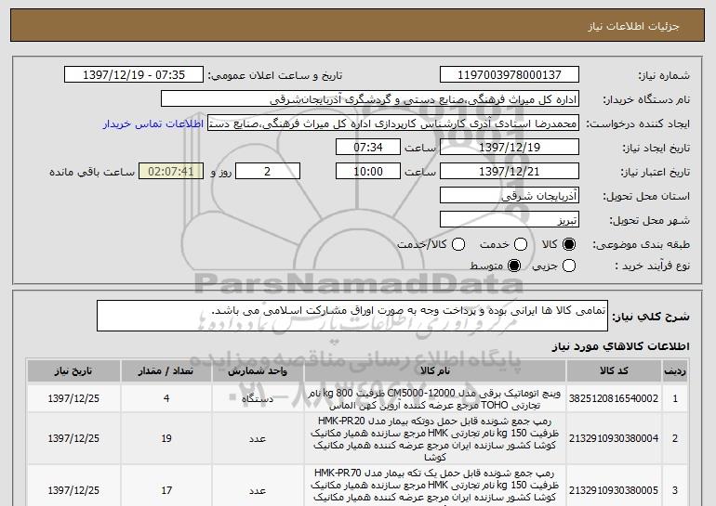Click remaining time countdown 02:07:41

point(171,172)
